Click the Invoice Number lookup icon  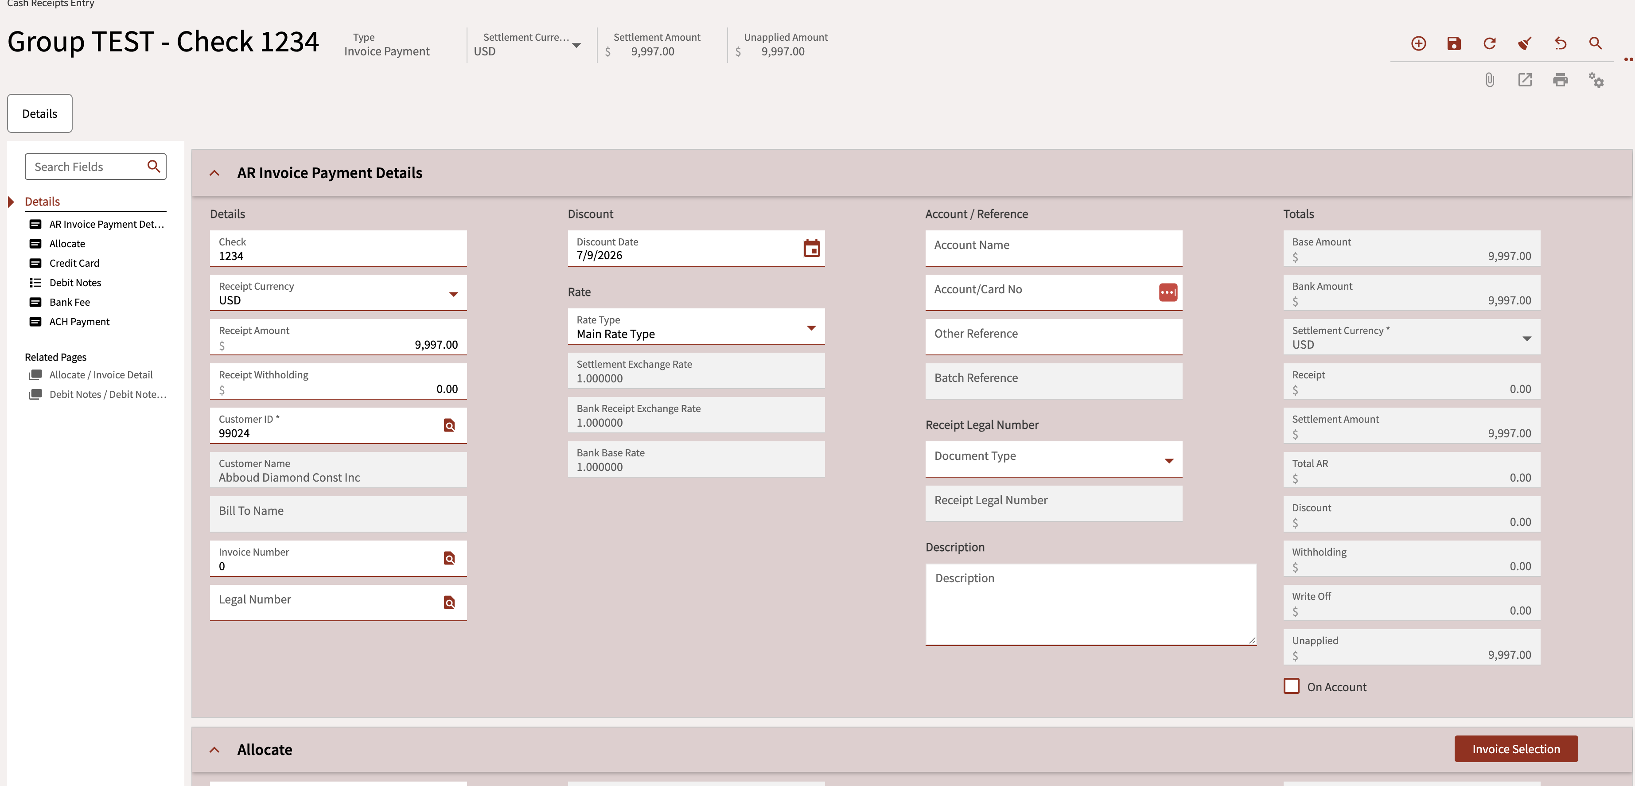point(449,558)
